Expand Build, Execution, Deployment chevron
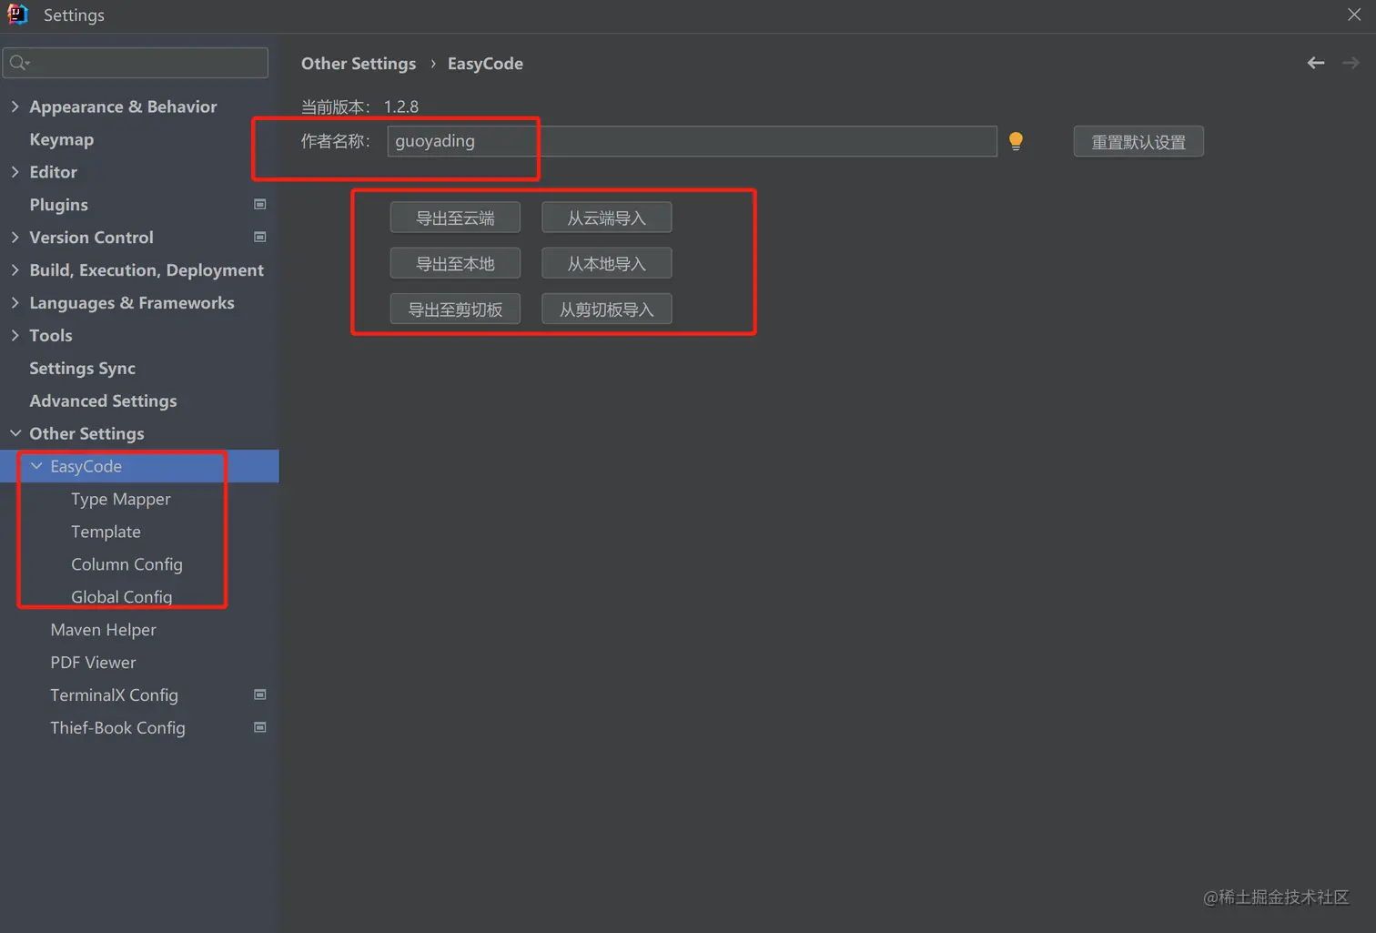Image resolution: width=1376 pixels, height=933 pixels. pyautogui.click(x=15, y=270)
